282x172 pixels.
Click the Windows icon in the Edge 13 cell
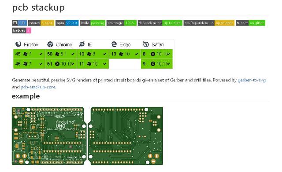click(x=121, y=54)
